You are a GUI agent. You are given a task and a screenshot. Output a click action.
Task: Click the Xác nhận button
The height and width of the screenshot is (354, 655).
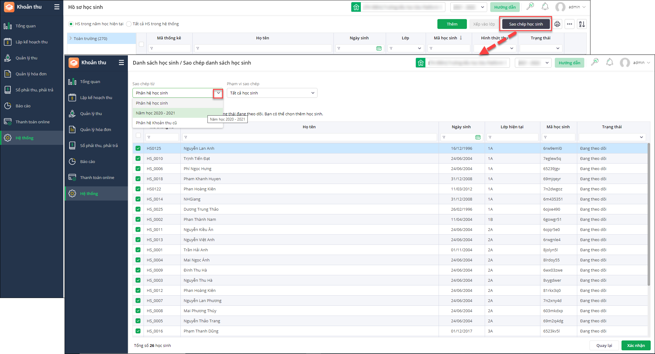[636, 345]
